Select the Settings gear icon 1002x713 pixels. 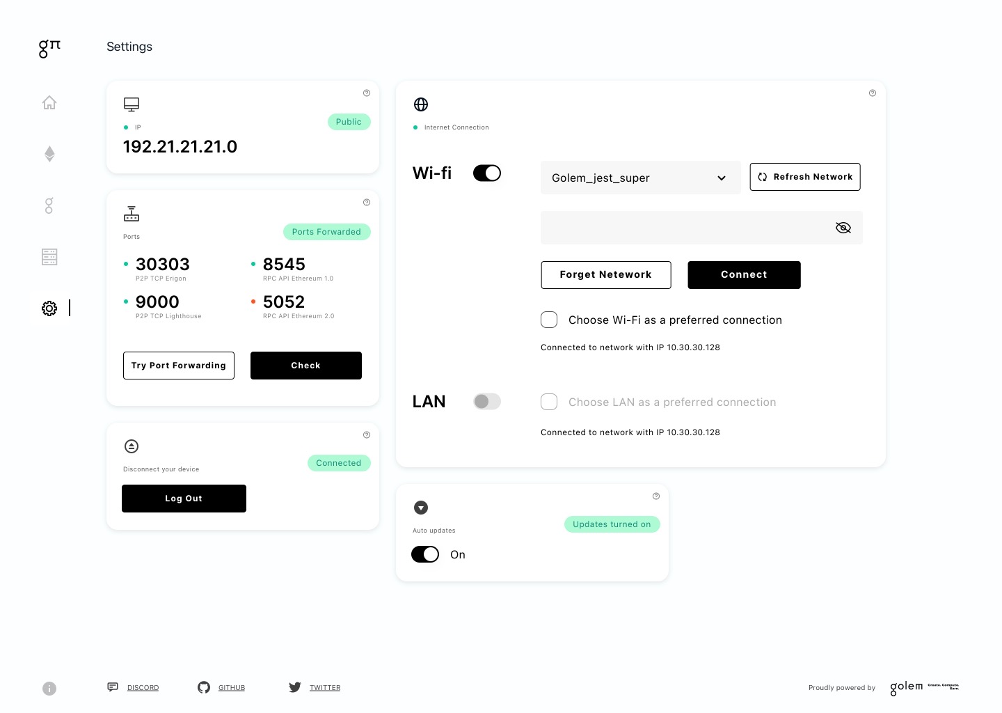[x=49, y=308]
